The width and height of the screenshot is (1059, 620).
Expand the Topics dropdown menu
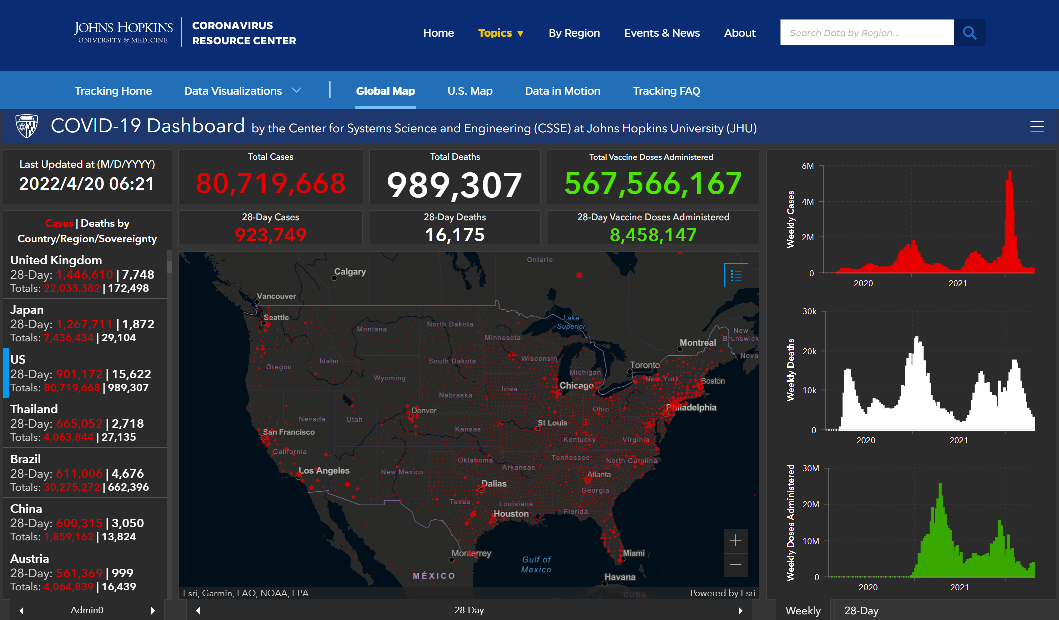500,33
